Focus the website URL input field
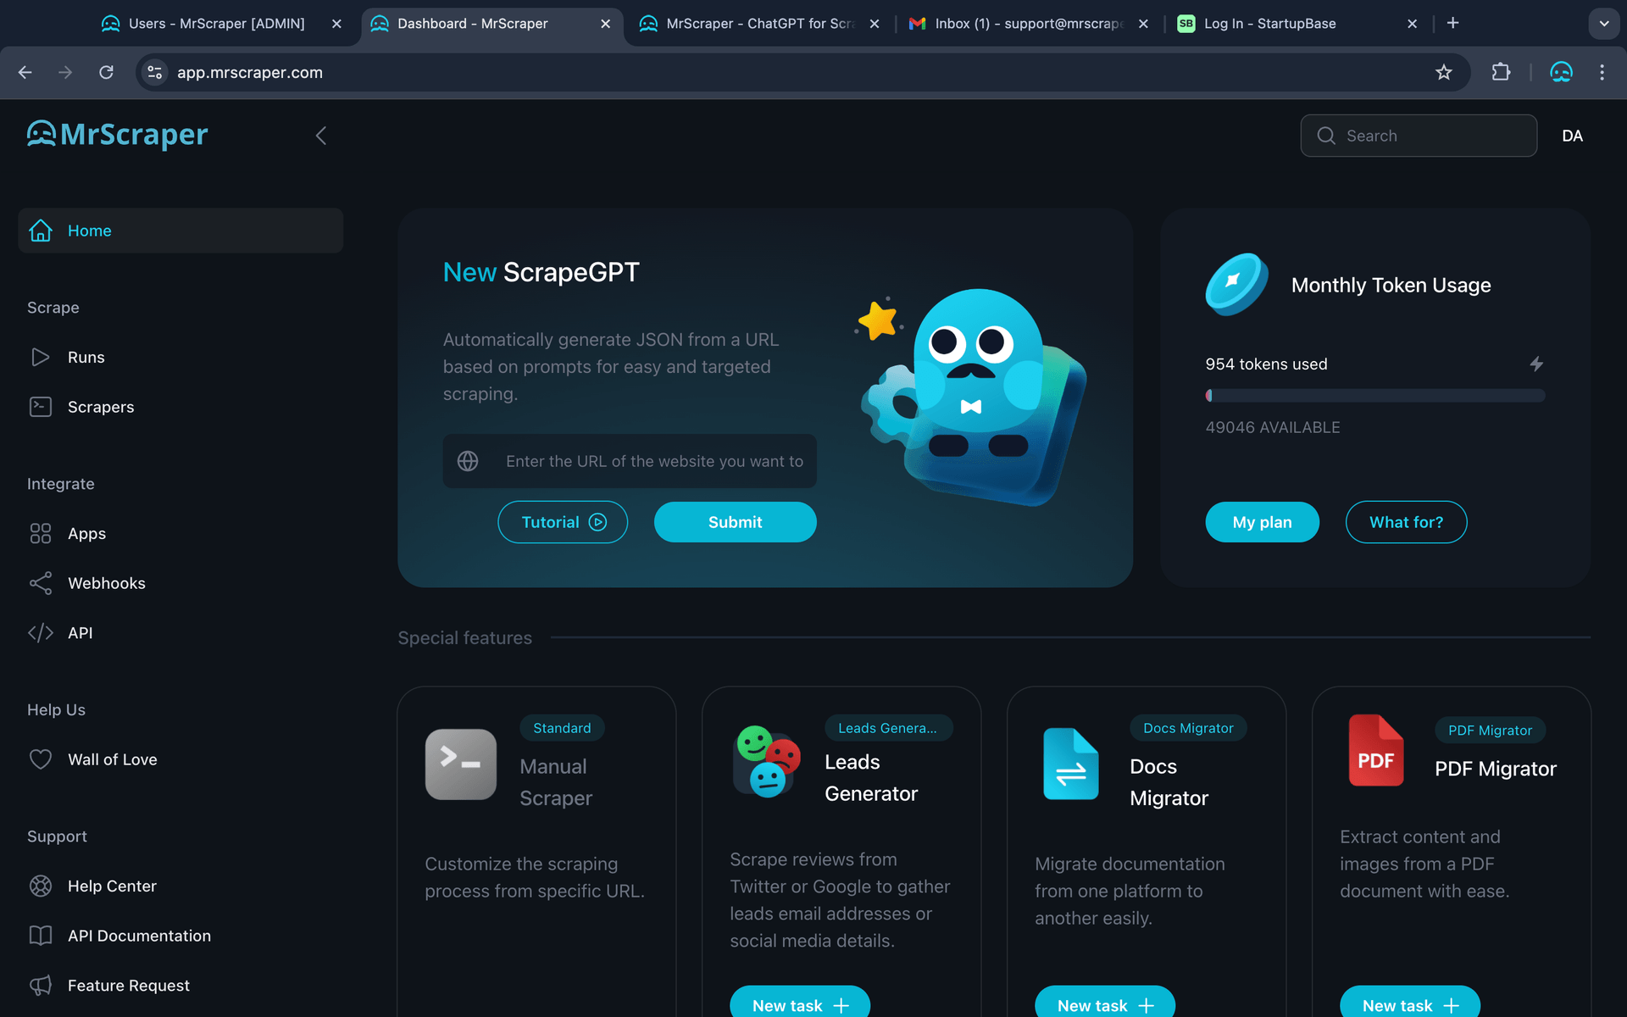1627x1017 pixels. coord(653,461)
